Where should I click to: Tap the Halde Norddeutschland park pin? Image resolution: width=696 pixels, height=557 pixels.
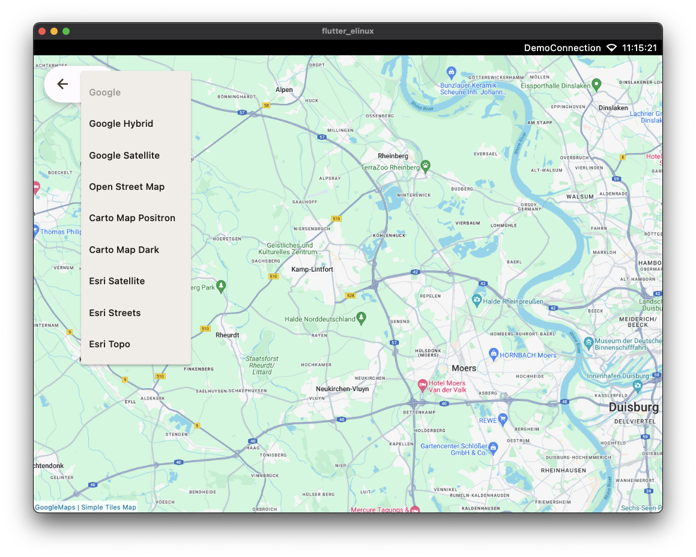click(362, 318)
